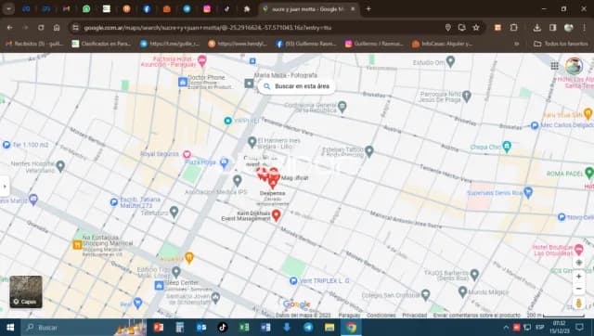Image resolution: width=594 pixels, height=336 pixels.
Task: Click the Estudio Om marker pin
Action: (450, 61)
